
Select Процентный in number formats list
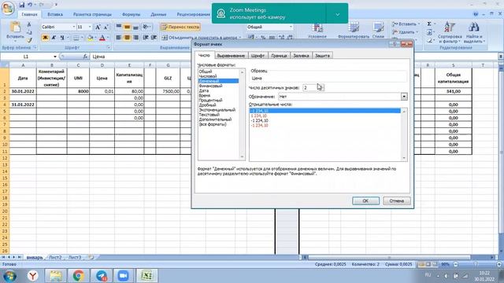pyautogui.click(x=210, y=100)
